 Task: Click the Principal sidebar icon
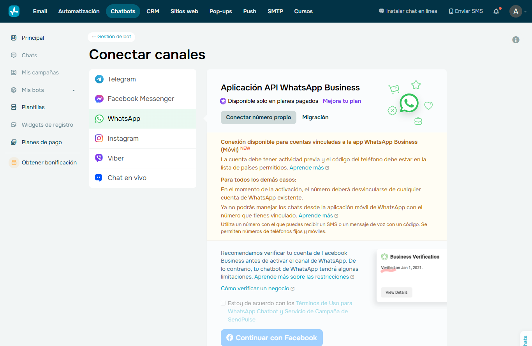click(14, 38)
